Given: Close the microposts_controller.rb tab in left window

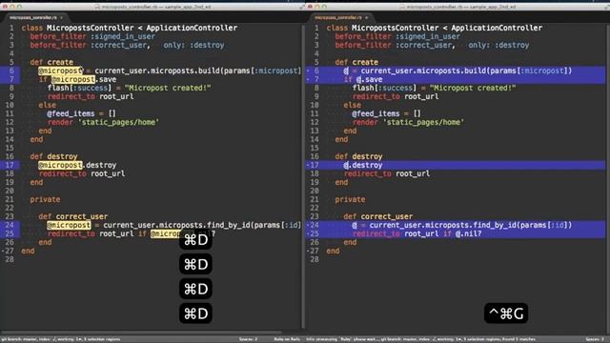Looking at the screenshot, I should click(61, 17).
